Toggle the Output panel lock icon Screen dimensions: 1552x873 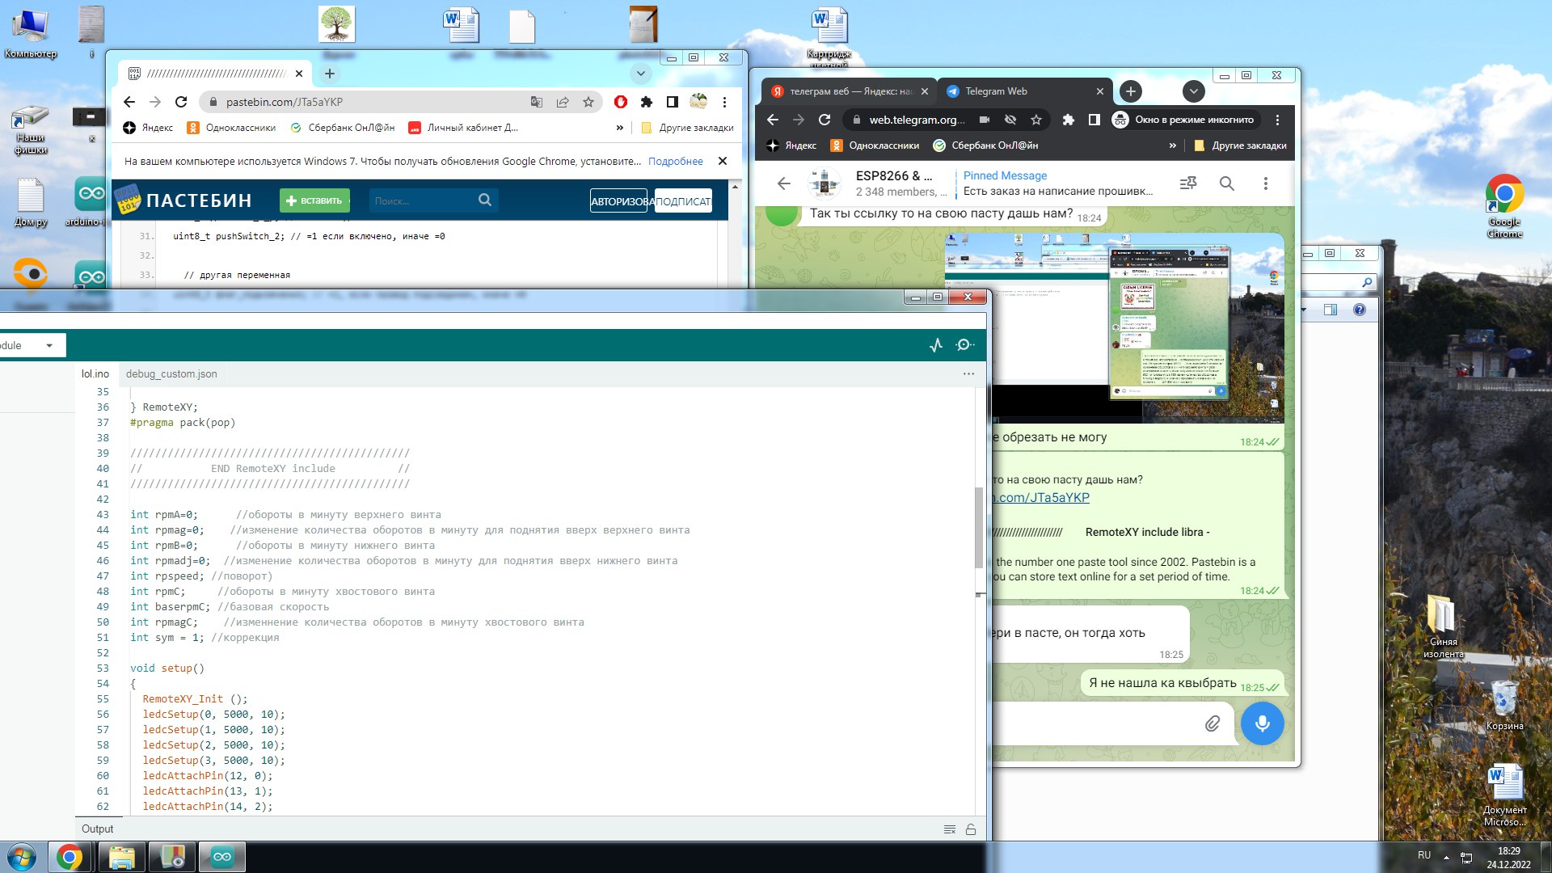pyautogui.click(x=971, y=829)
